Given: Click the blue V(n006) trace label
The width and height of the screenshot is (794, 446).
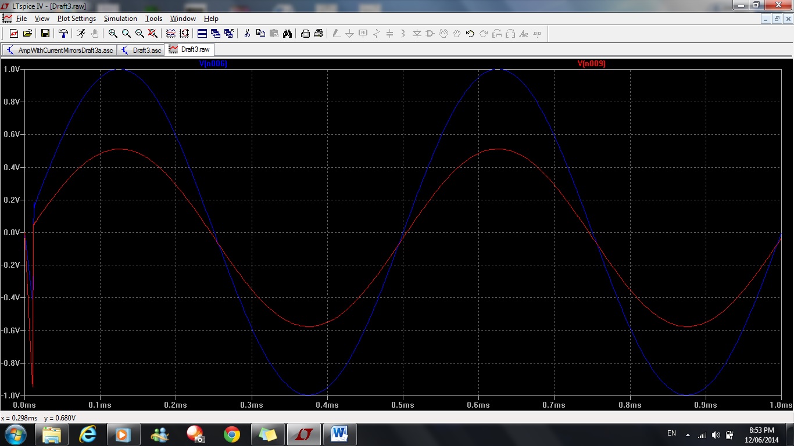Looking at the screenshot, I should coord(213,64).
